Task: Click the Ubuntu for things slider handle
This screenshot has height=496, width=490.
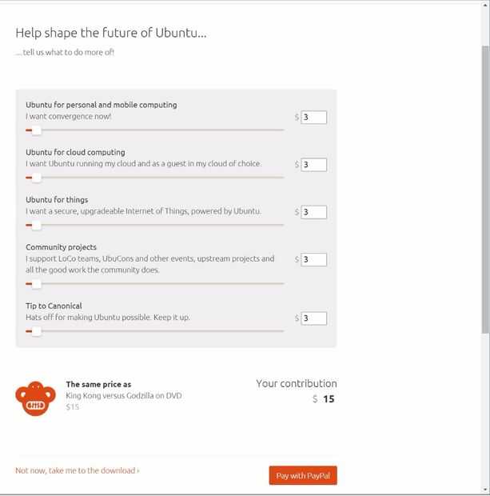Action: click(36, 225)
